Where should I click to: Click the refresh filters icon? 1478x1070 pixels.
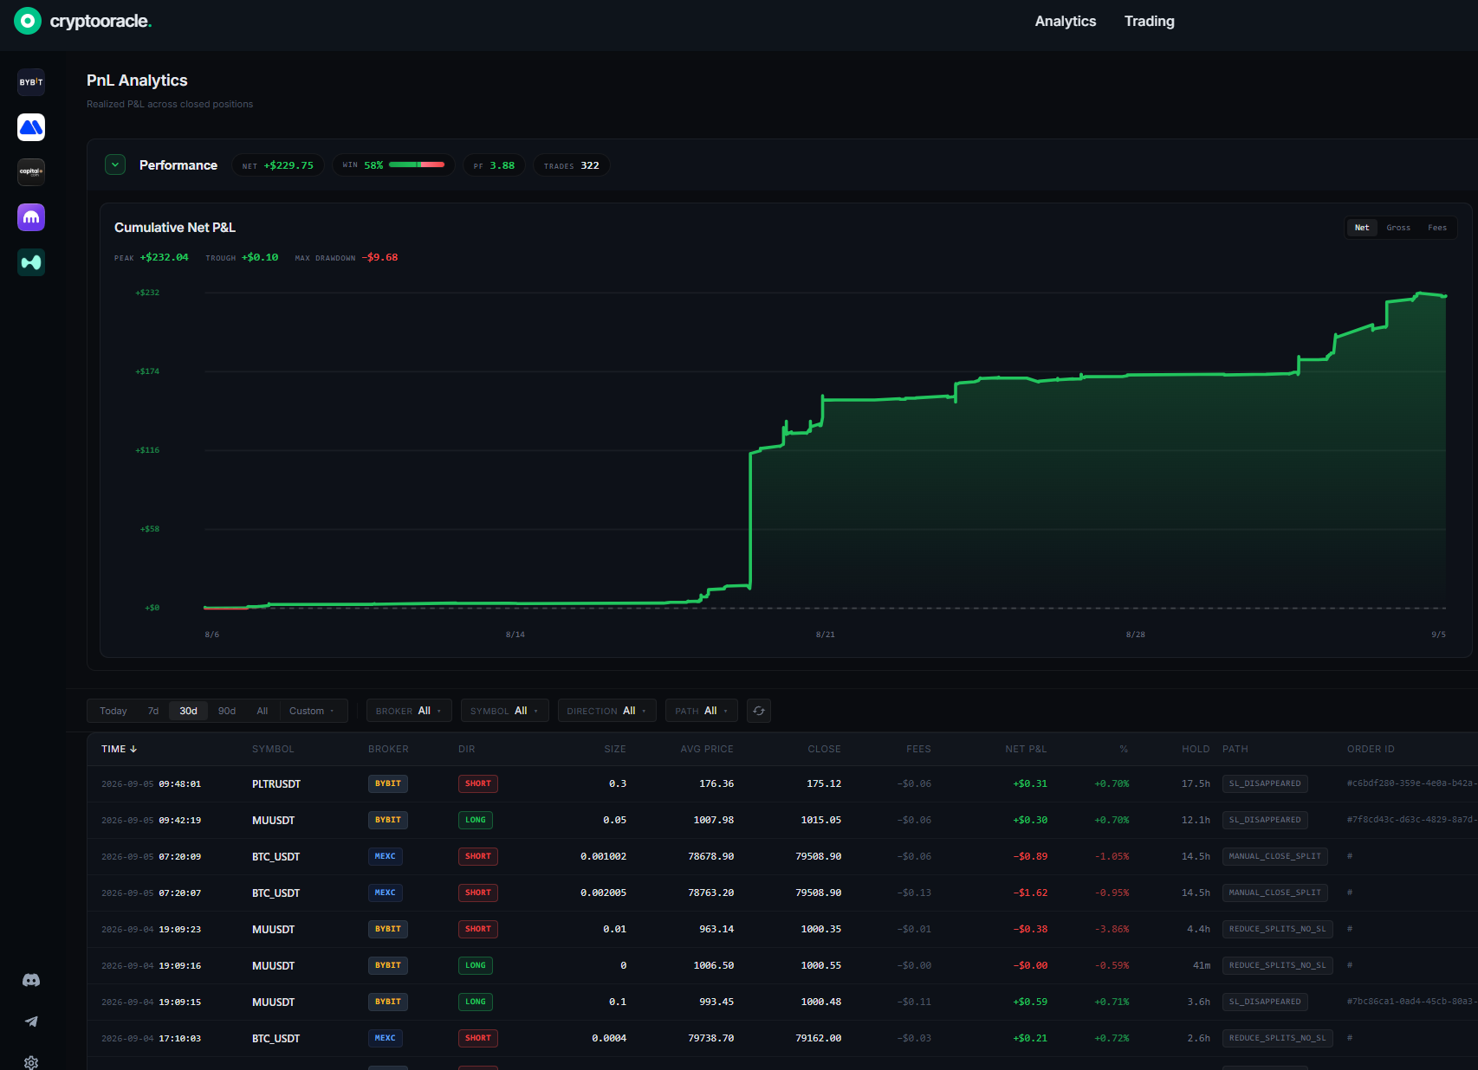point(759,711)
